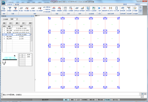Open the floor selector dropdown 第1层
This screenshot has width=148, height=102.
[x=129, y=4]
